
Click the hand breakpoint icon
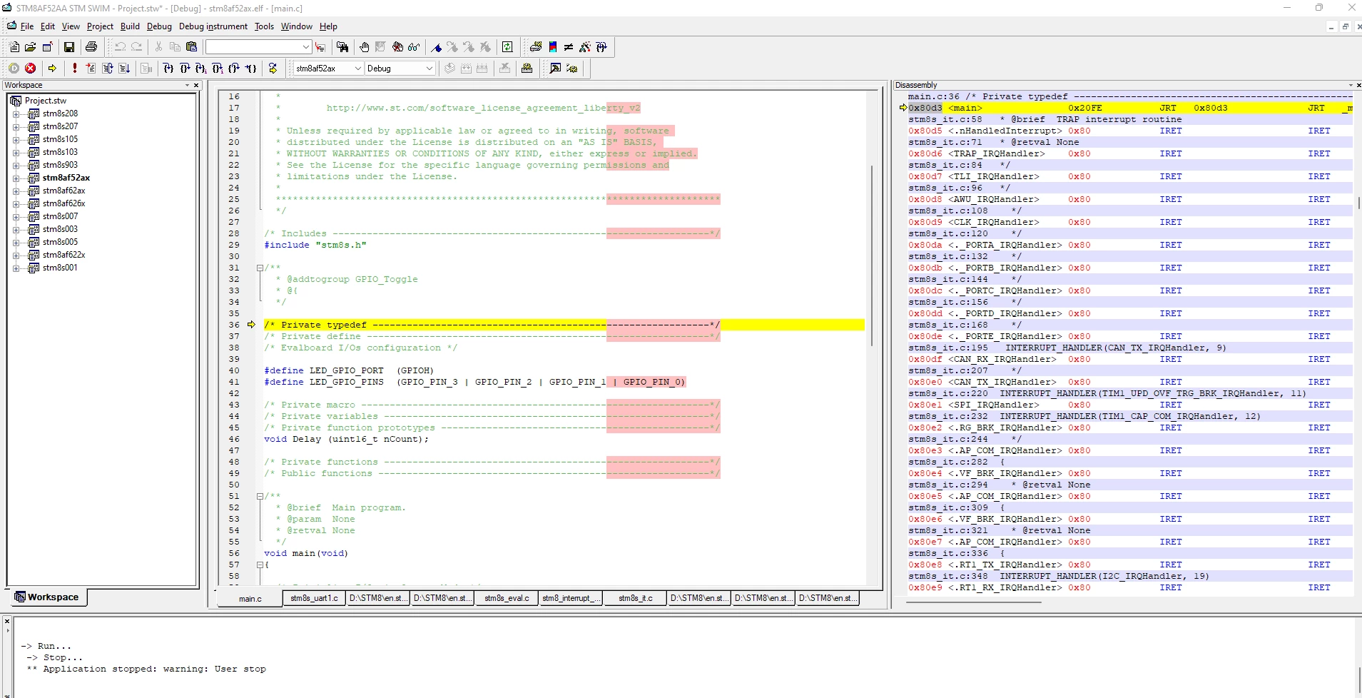pyautogui.click(x=365, y=47)
